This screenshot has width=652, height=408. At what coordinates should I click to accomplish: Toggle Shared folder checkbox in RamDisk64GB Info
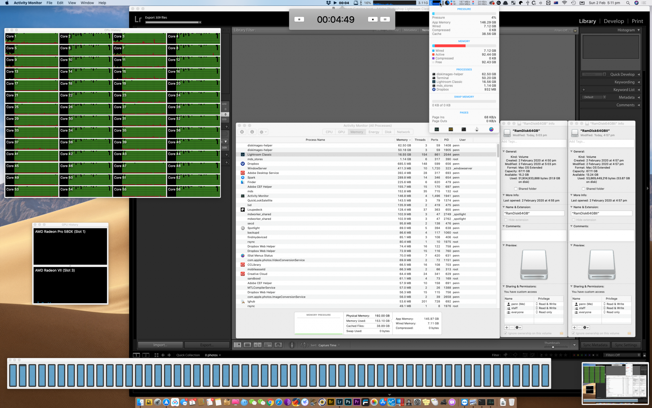click(x=515, y=189)
